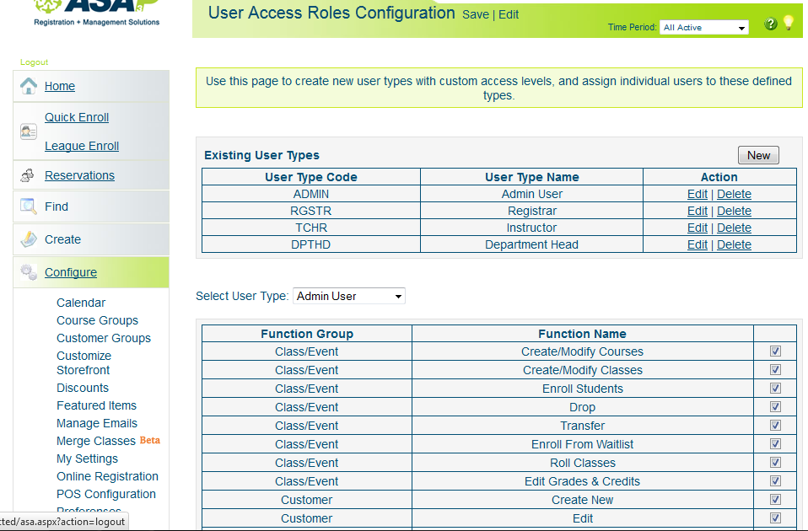
Task: Open the Select User Type dropdown
Action: click(x=349, y=296)
